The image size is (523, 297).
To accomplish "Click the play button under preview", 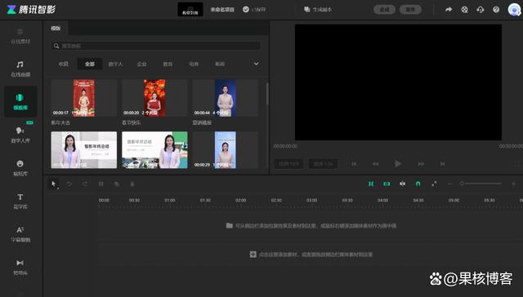I will [x=398, y=164].
